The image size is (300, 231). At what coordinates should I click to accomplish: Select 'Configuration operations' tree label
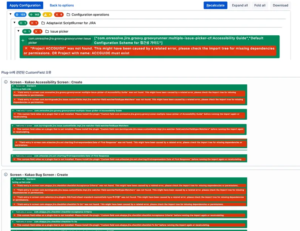click(90, 14)
